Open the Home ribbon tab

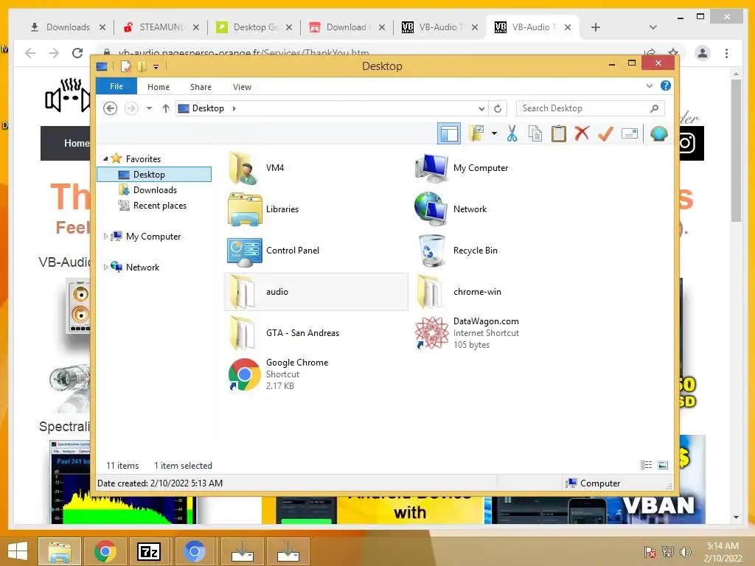[159, 87]
